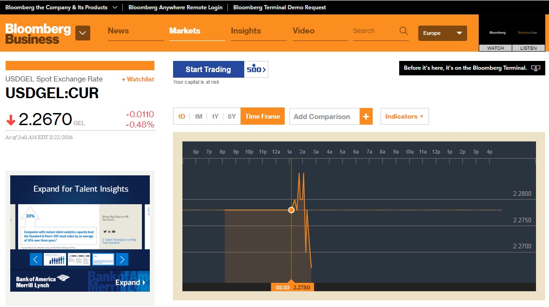549x307 pixels.
Task: Click the Time Frame button
Action: point(262,116)
